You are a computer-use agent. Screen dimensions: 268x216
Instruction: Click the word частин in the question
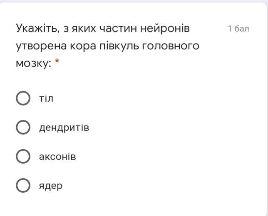[118, 29]
